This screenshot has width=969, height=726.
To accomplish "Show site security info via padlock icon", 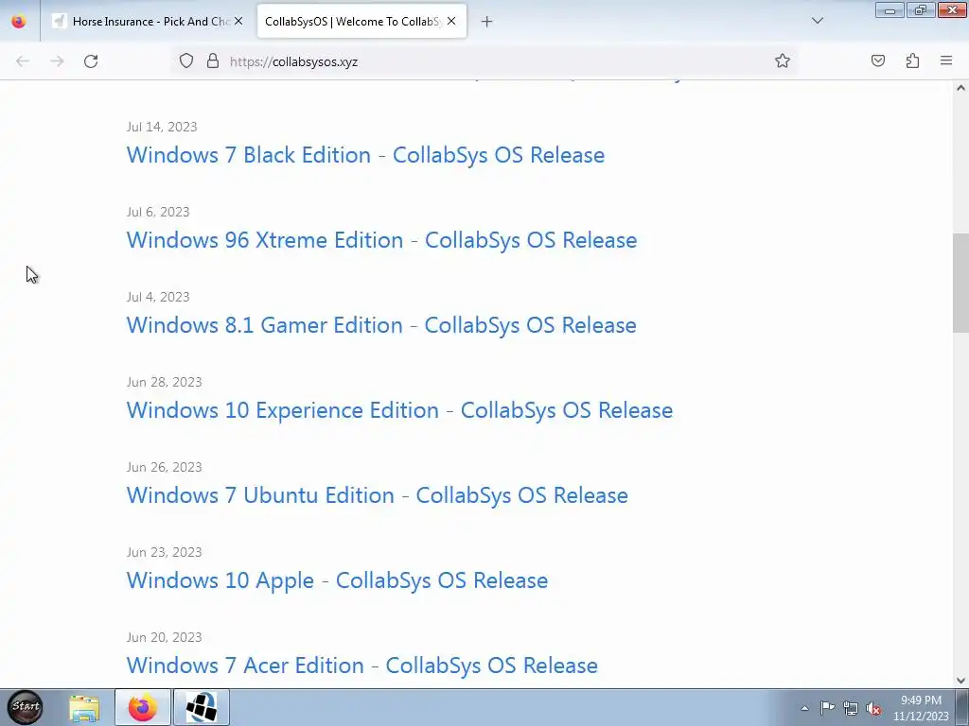I will [x=213, y=60].
